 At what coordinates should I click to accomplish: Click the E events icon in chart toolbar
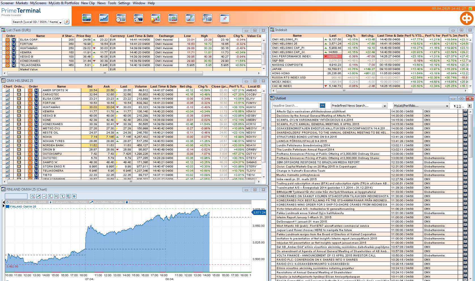(x=50, y=196)
